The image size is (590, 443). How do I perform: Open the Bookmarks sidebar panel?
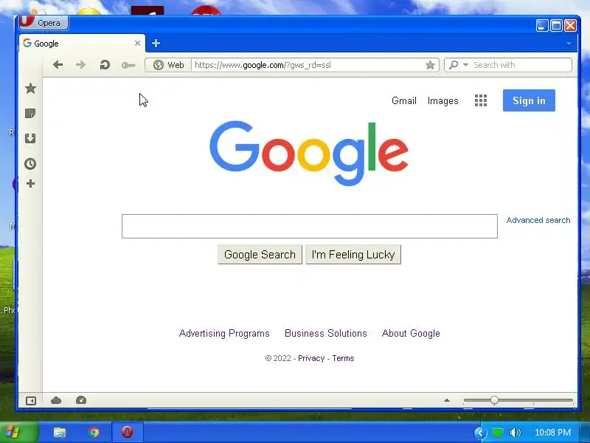30,89
